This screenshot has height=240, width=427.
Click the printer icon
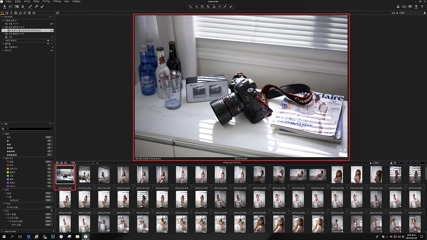410,6
